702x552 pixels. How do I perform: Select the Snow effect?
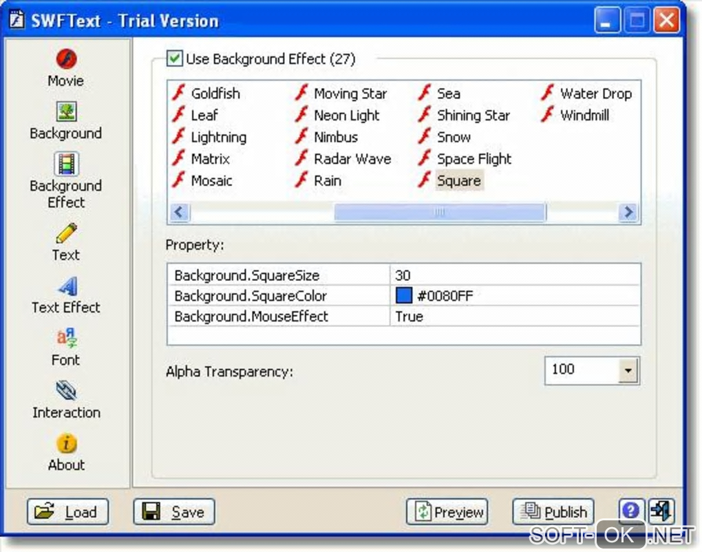[x=454, y=137]
